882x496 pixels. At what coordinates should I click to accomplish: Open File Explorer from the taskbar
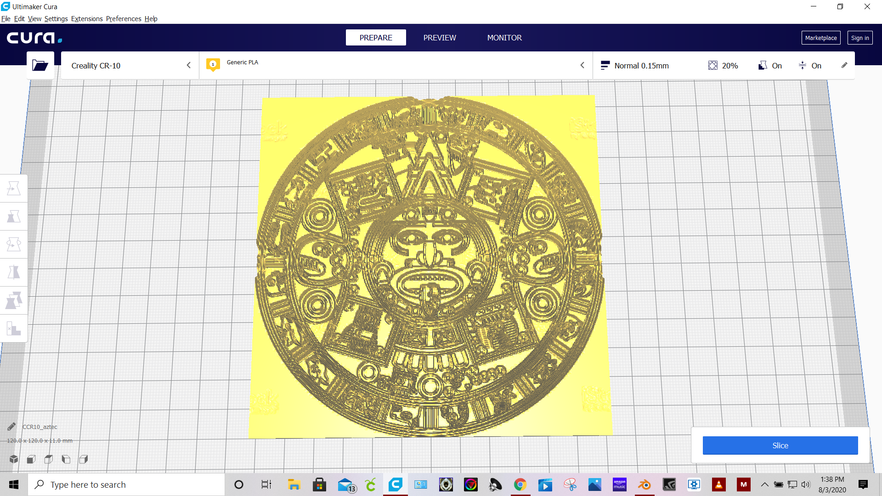294,485
